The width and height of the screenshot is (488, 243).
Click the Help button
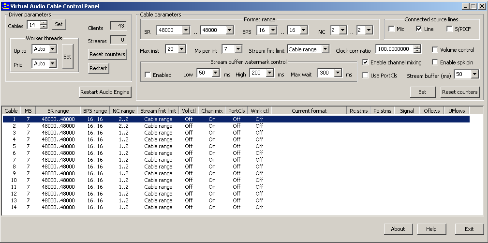431,229
